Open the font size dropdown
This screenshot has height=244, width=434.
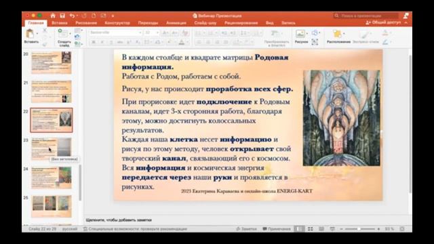click(157, 33)
